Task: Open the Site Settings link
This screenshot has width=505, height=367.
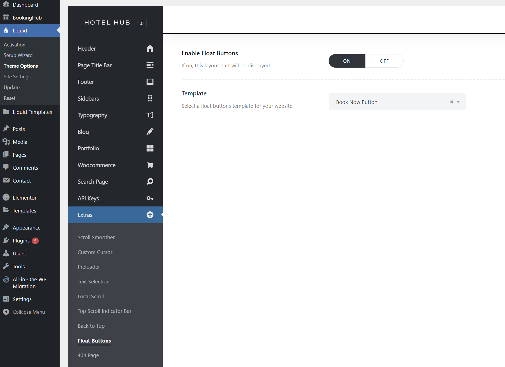Action: tap(17, 77)
